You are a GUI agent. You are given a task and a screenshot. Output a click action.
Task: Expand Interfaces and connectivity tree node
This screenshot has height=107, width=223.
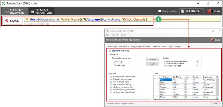[x=111, y=87]
